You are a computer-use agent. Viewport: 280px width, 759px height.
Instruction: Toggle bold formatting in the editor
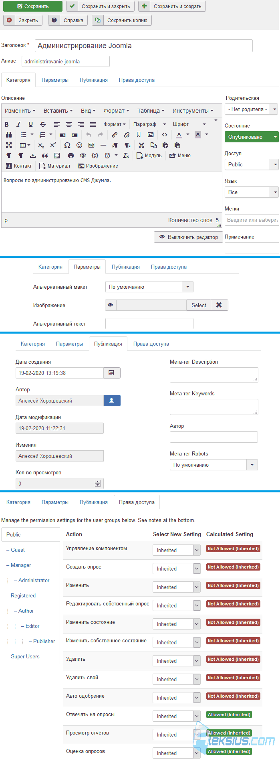[7, 124]
